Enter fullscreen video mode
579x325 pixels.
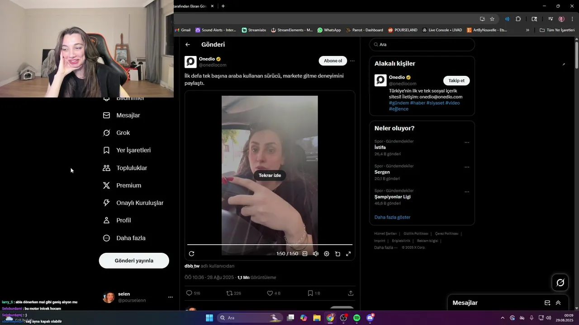point(348,254)
